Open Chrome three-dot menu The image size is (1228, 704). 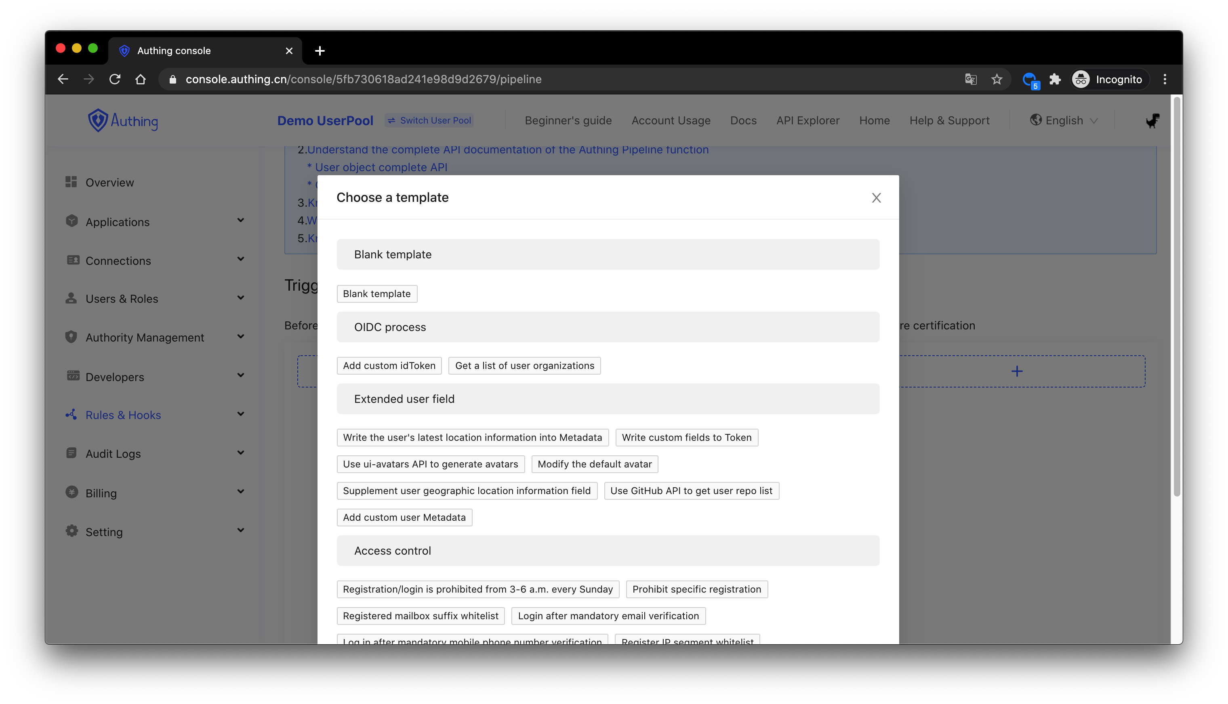pyautogui.click(x=1165, y=79)
